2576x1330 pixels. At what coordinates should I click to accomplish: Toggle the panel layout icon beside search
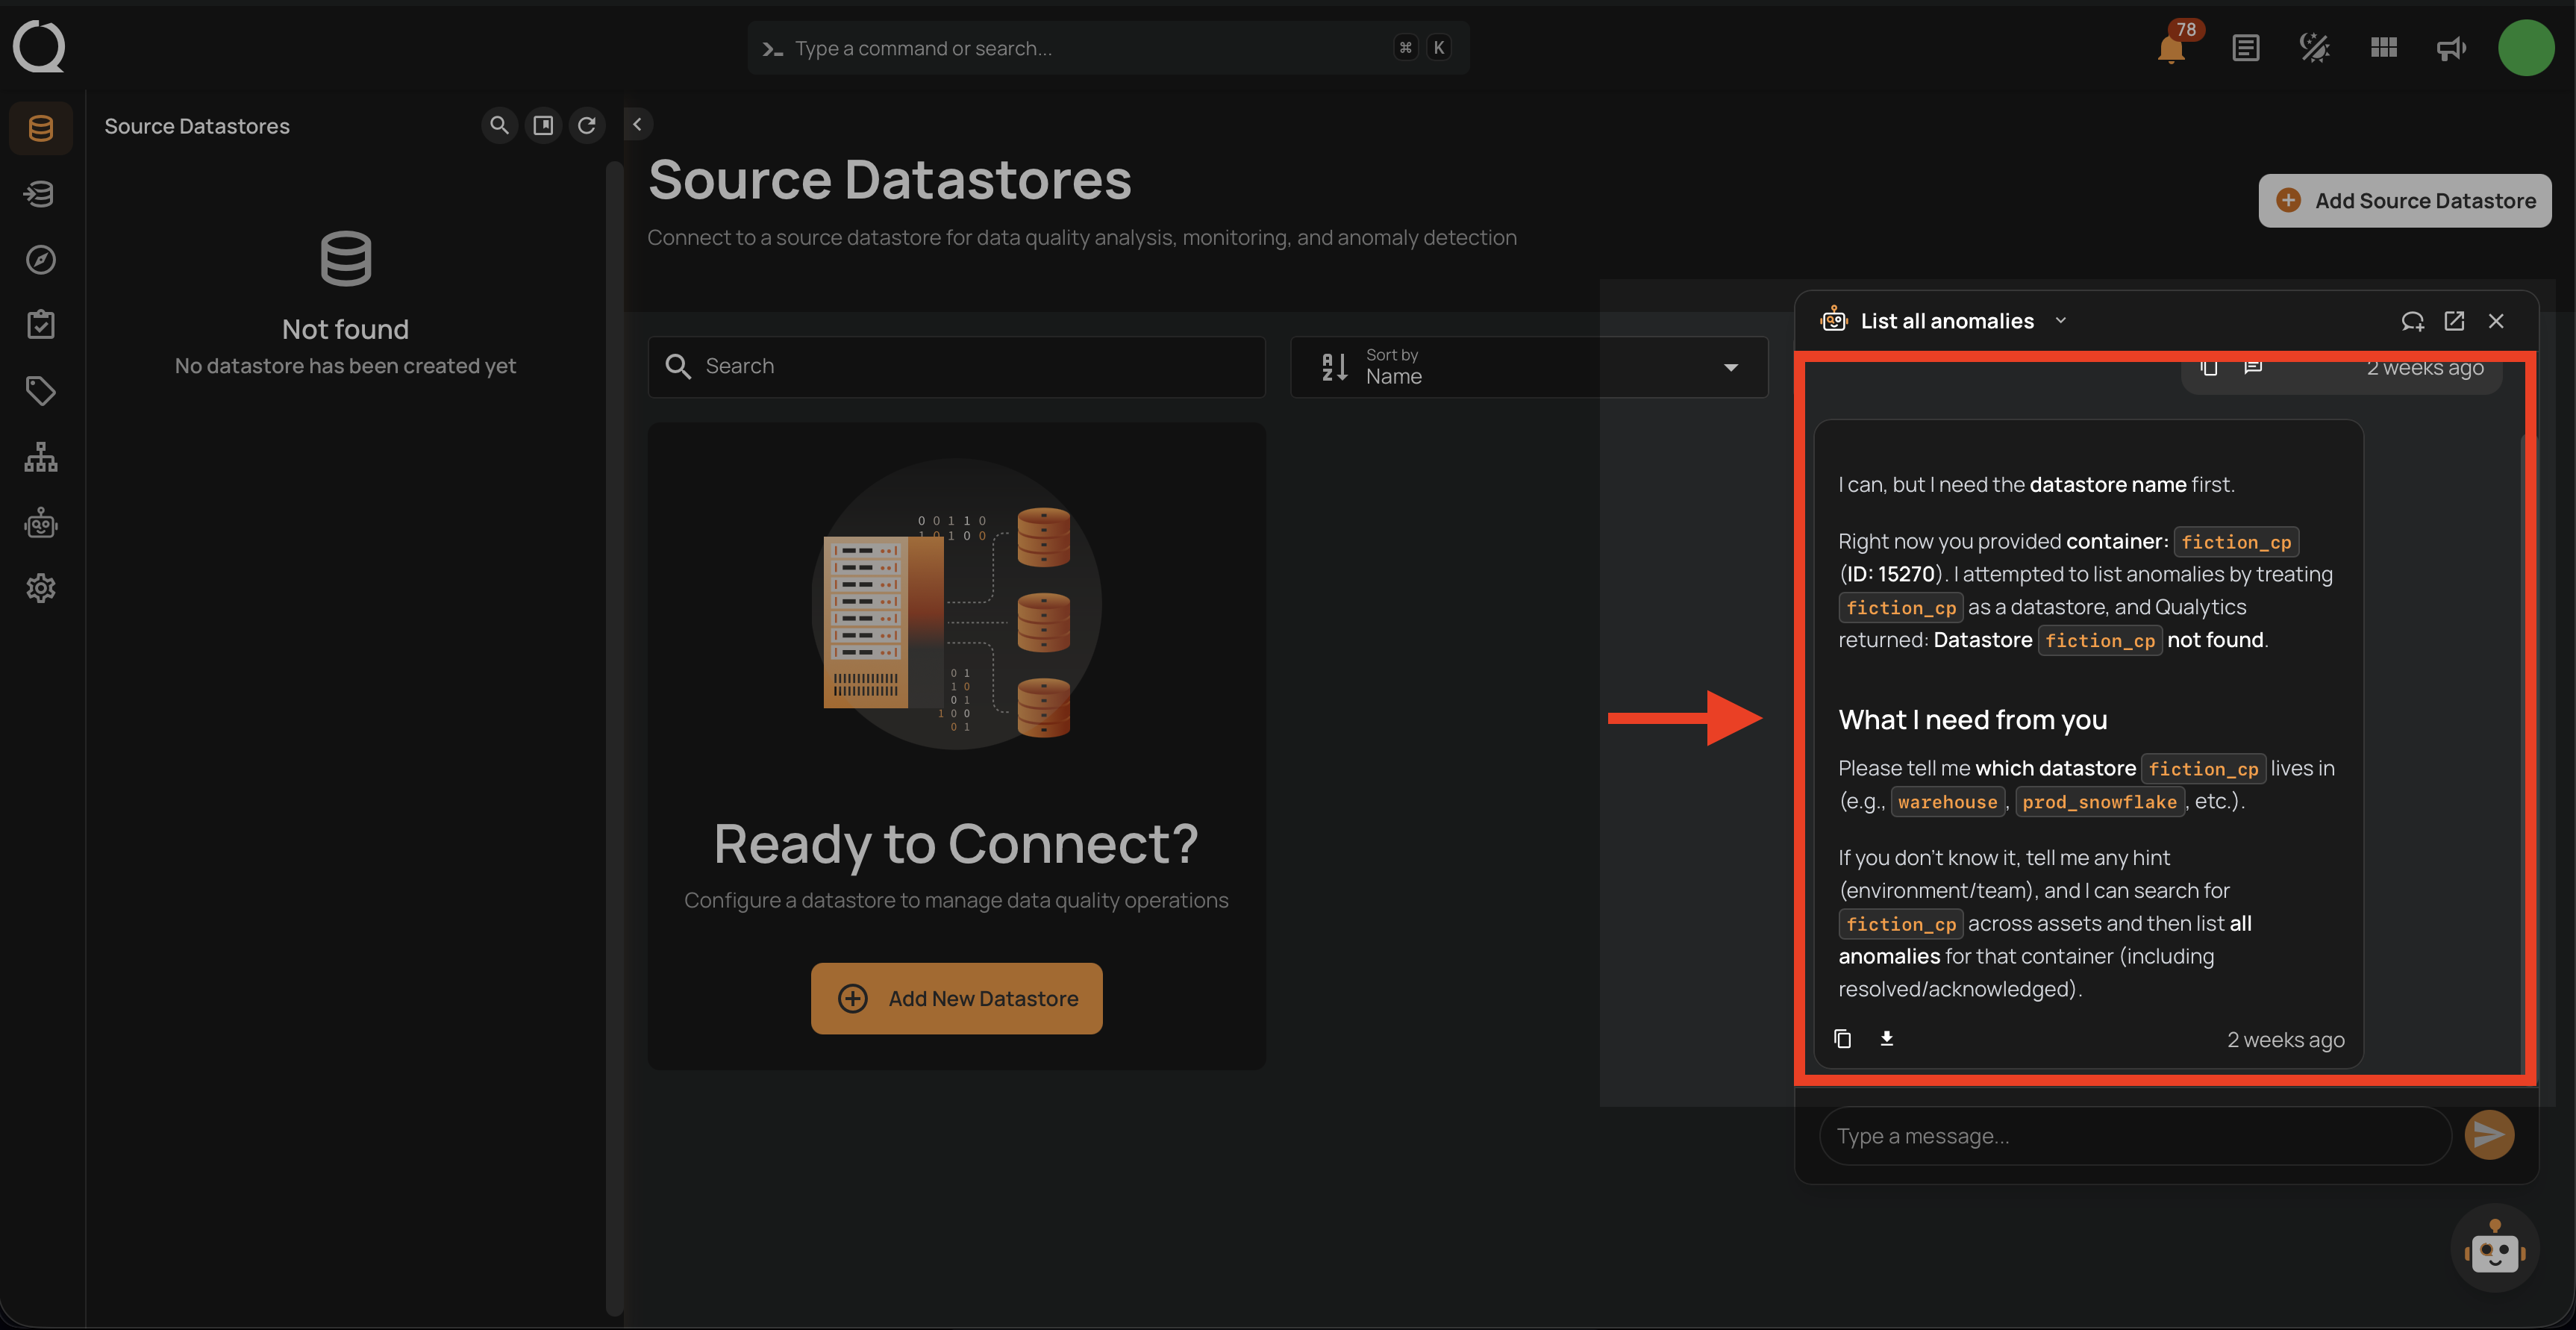(543, 125)
